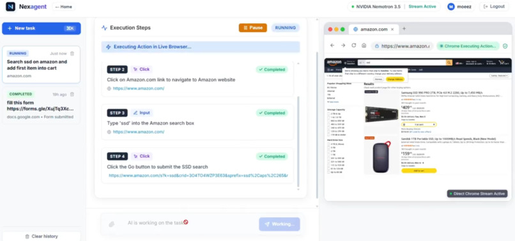Open the Step 3 amazon.com link

pyautogui.click(x=139, y=132)
